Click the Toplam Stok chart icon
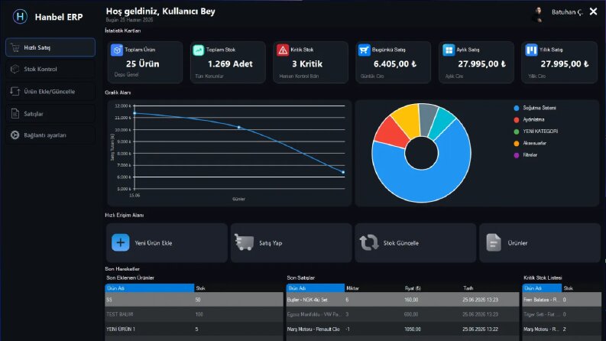The width and height of the screenshot is (606, 341). tap(198, 50)
